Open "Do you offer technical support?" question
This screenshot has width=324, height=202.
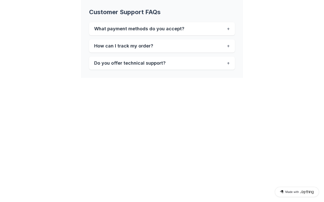pyautogui.click(x=130, y=63)
